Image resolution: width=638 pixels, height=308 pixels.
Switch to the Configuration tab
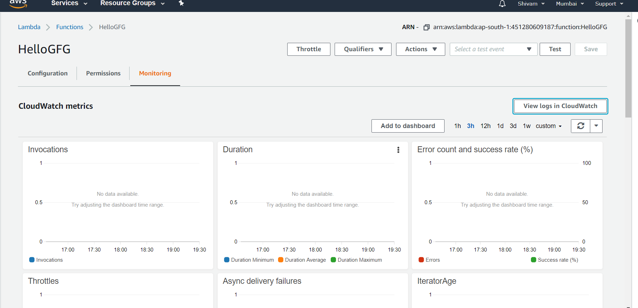coord(48,73)
